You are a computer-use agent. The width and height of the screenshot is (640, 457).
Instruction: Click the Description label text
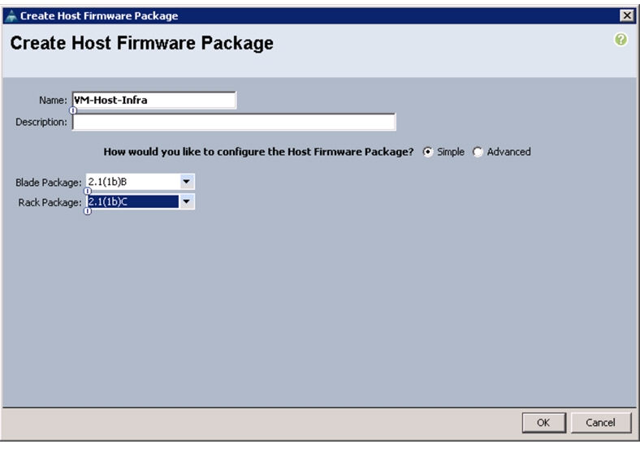[x=41, y=122]
